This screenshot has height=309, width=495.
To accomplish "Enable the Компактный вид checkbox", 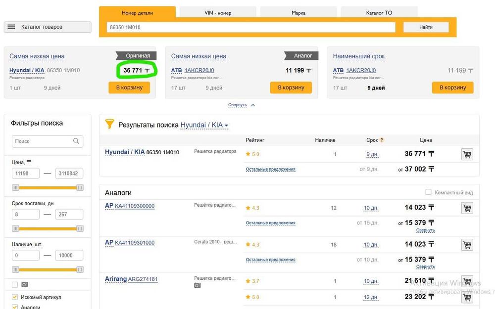I will click(x=429, y=192).
